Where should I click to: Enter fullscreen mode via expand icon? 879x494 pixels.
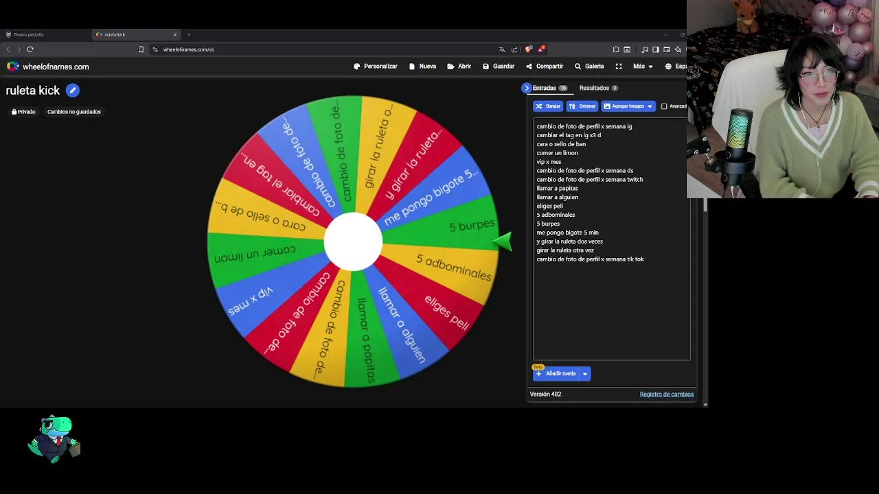(x=619, y=67)
